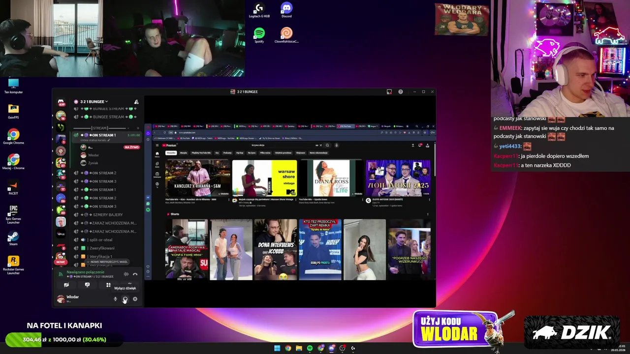Click Nawiązano połączenie connection status

pyautogui.click(x=85, y=272)
